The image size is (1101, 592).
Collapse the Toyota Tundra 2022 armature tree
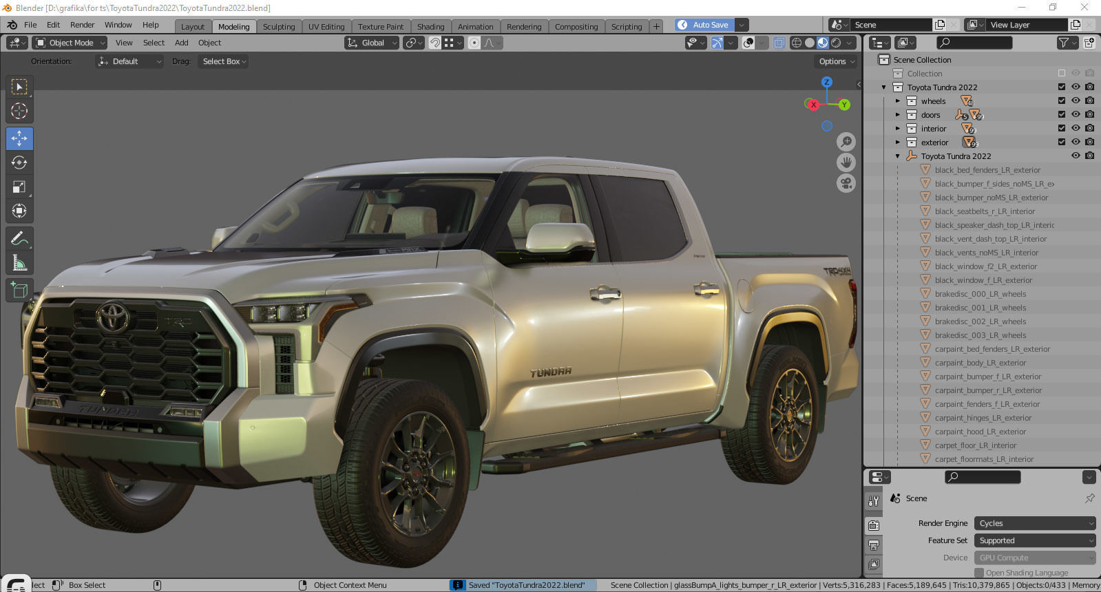(898, 156)
